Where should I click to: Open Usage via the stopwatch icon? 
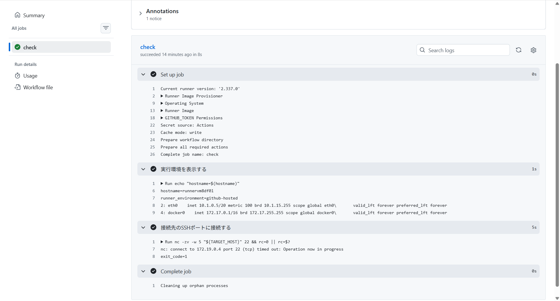pyautogui.click(x=17, y=76)
